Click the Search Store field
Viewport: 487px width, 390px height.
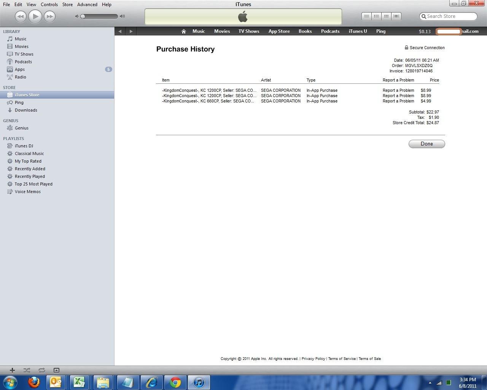(448, 16)
